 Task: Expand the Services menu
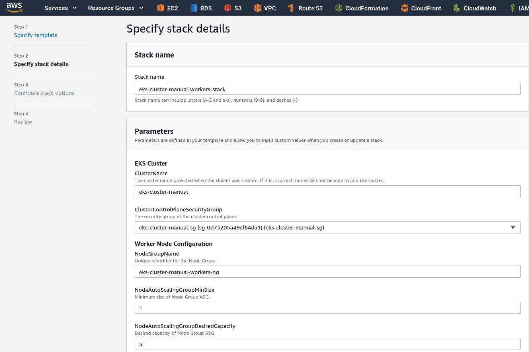tap(60, 8)
